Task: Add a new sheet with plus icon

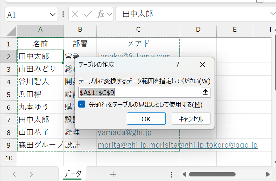Action: click(113, 174)
